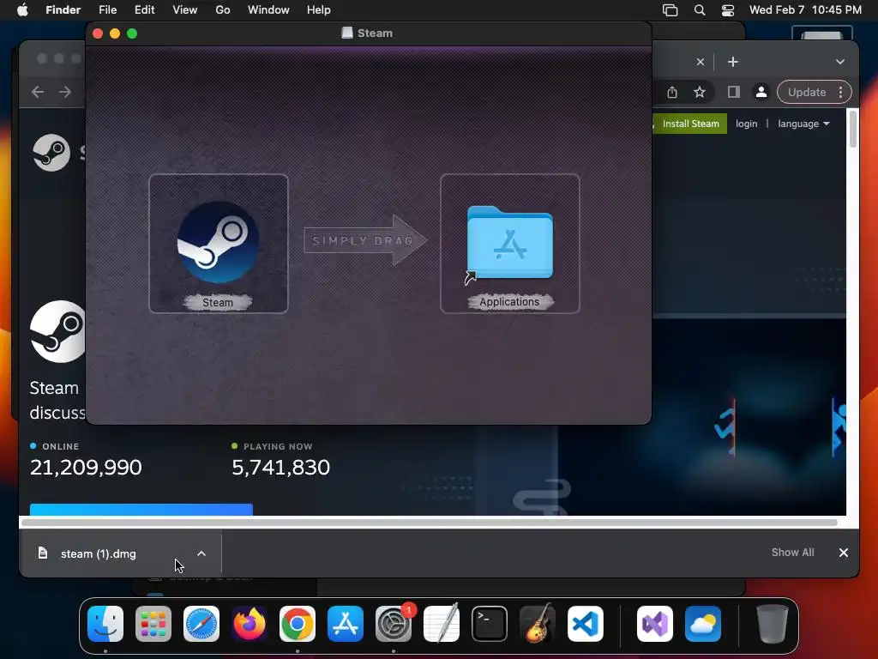Open the Help menu

(319, 9)
